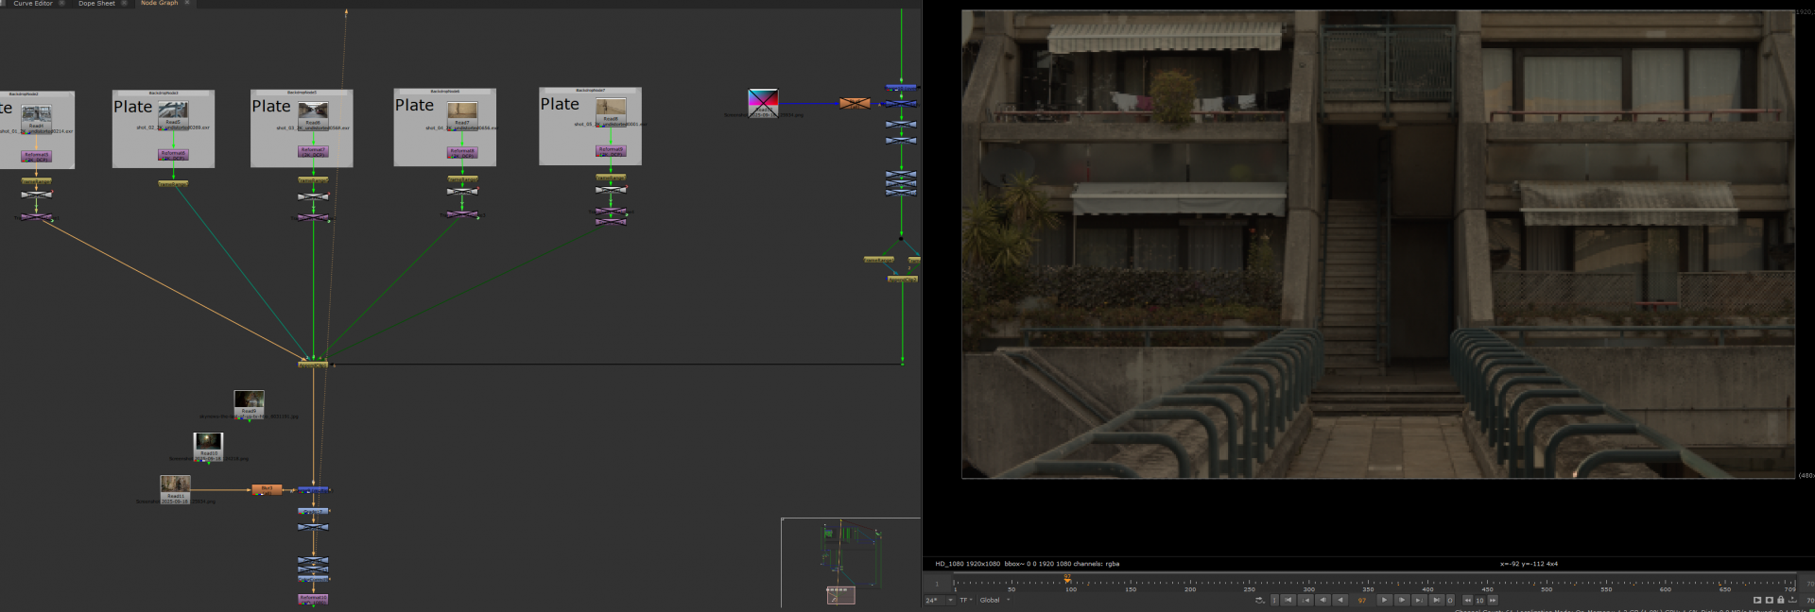Open the 24 fps dropdown
Screen dimensions: 1815x612
pos(939,600)
